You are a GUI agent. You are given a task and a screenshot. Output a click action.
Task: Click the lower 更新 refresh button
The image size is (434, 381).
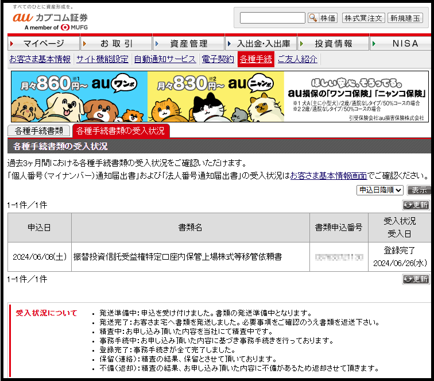416,279
